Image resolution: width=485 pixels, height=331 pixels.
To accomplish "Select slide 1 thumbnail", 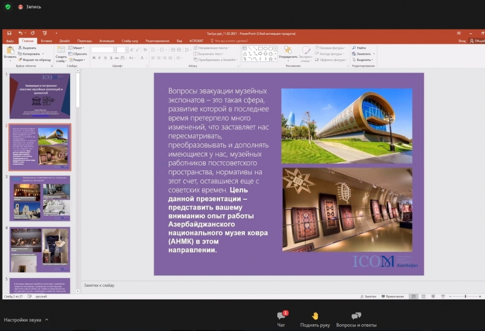I will coord(40,96).
